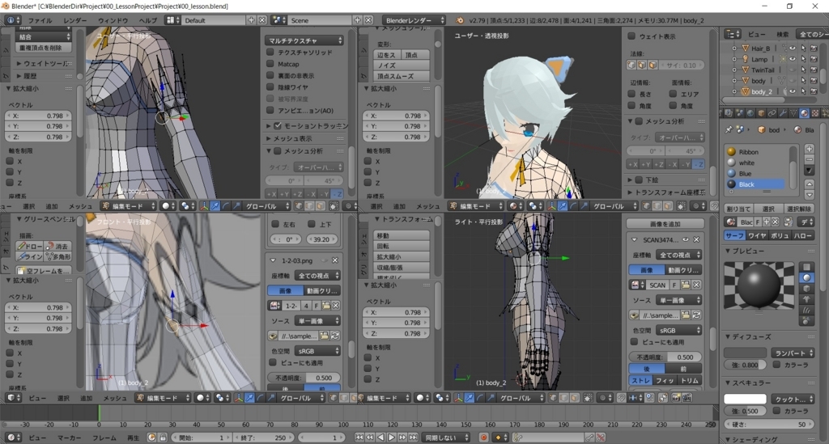Click the diffuse color swatch
Screen dimensions: 829x444
(x=745, y=353)
